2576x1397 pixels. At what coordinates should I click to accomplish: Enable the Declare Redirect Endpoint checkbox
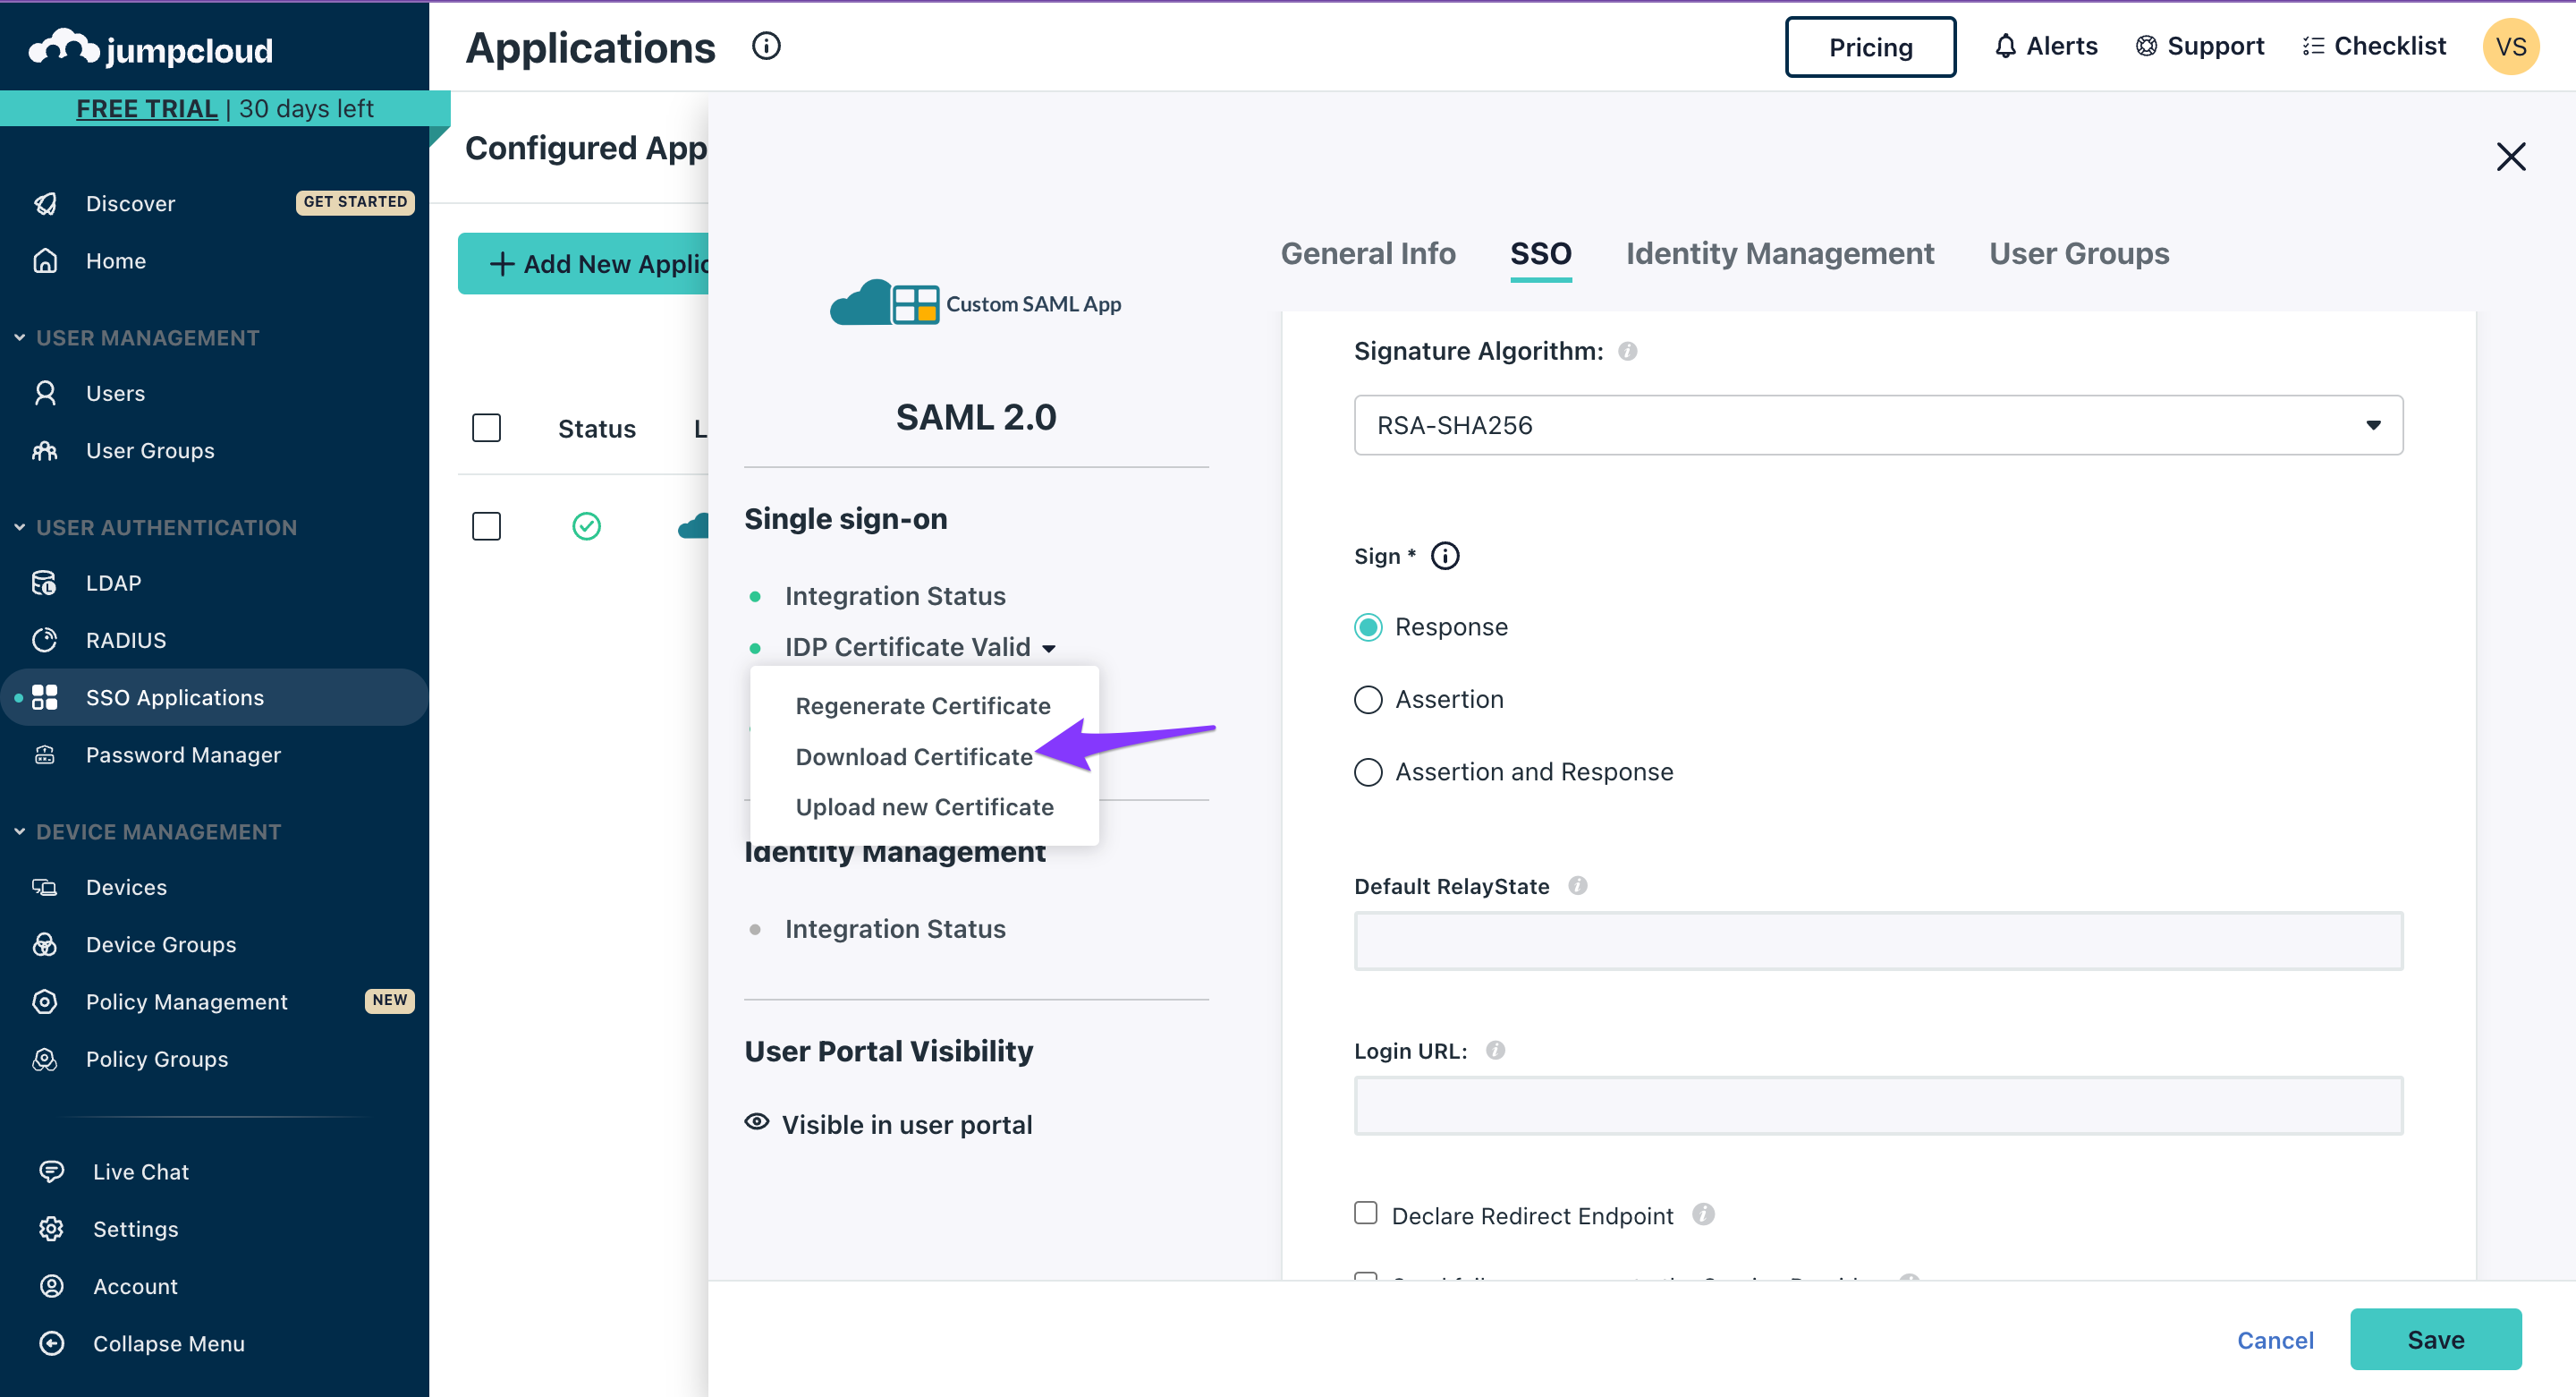click(x=1365, y=1214)
